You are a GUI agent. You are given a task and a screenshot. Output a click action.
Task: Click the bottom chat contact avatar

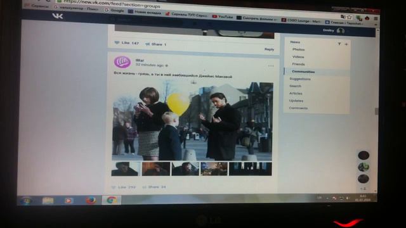(363, 179)
